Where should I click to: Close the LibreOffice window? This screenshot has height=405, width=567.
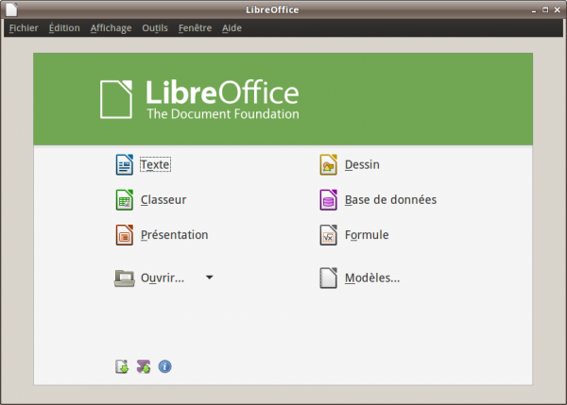coord(558,10)
